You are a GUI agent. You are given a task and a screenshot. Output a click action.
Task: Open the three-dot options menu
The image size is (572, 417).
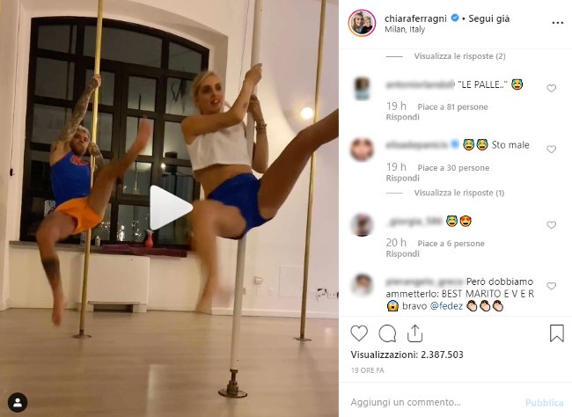557,23
